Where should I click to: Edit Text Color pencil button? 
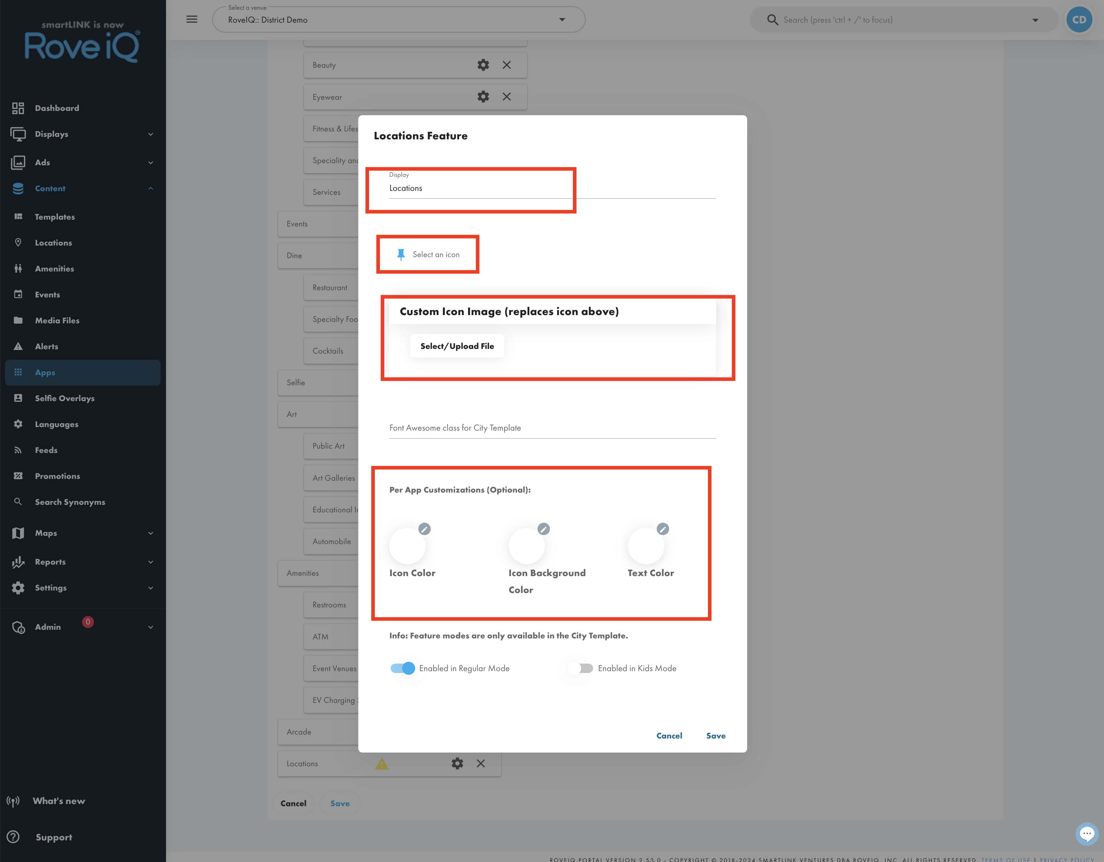pos(663,529)
